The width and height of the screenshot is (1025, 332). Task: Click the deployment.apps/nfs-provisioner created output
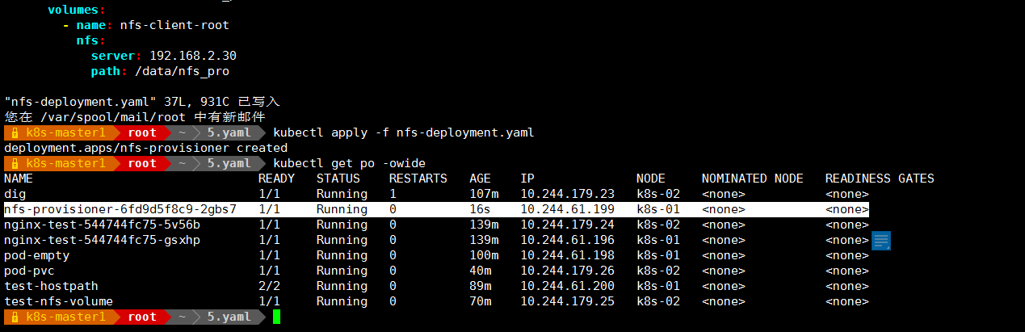tap(145, 148)
